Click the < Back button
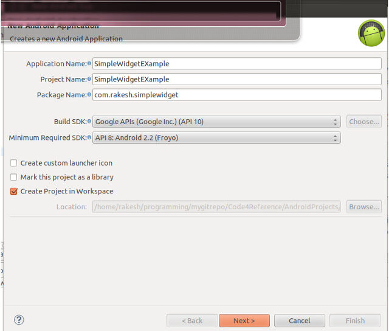Viewport: 389px width, 331px height. click(191, 321)
